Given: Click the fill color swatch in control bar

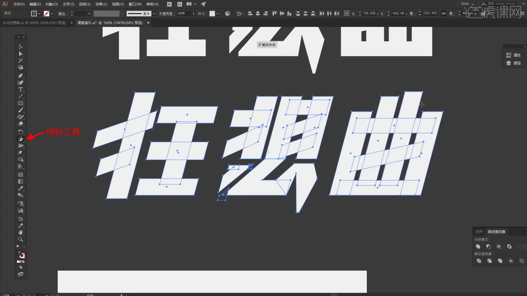Looking at the screenshot, I should click(x=34, y=13).
